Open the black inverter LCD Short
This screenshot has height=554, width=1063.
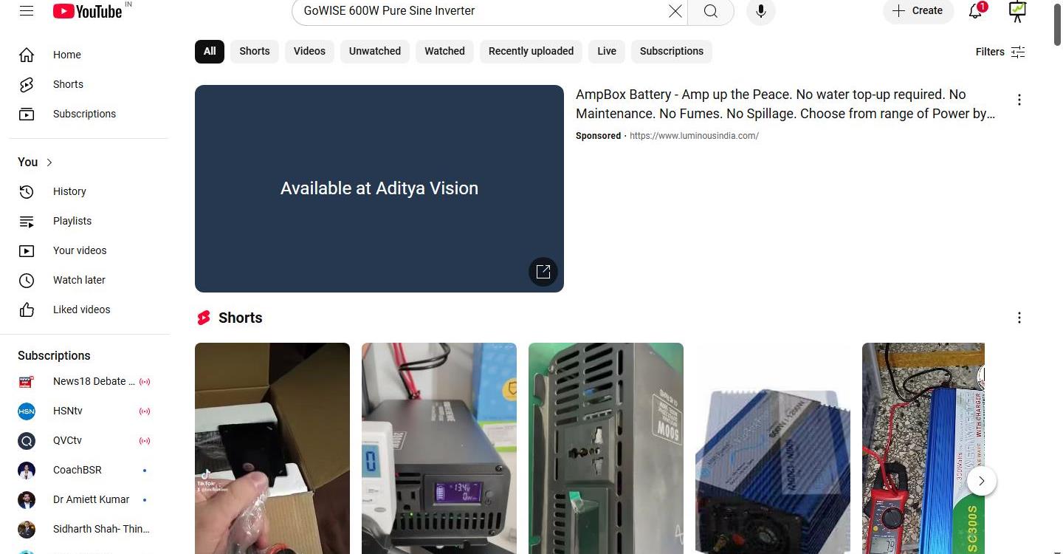tap(439, 448)
